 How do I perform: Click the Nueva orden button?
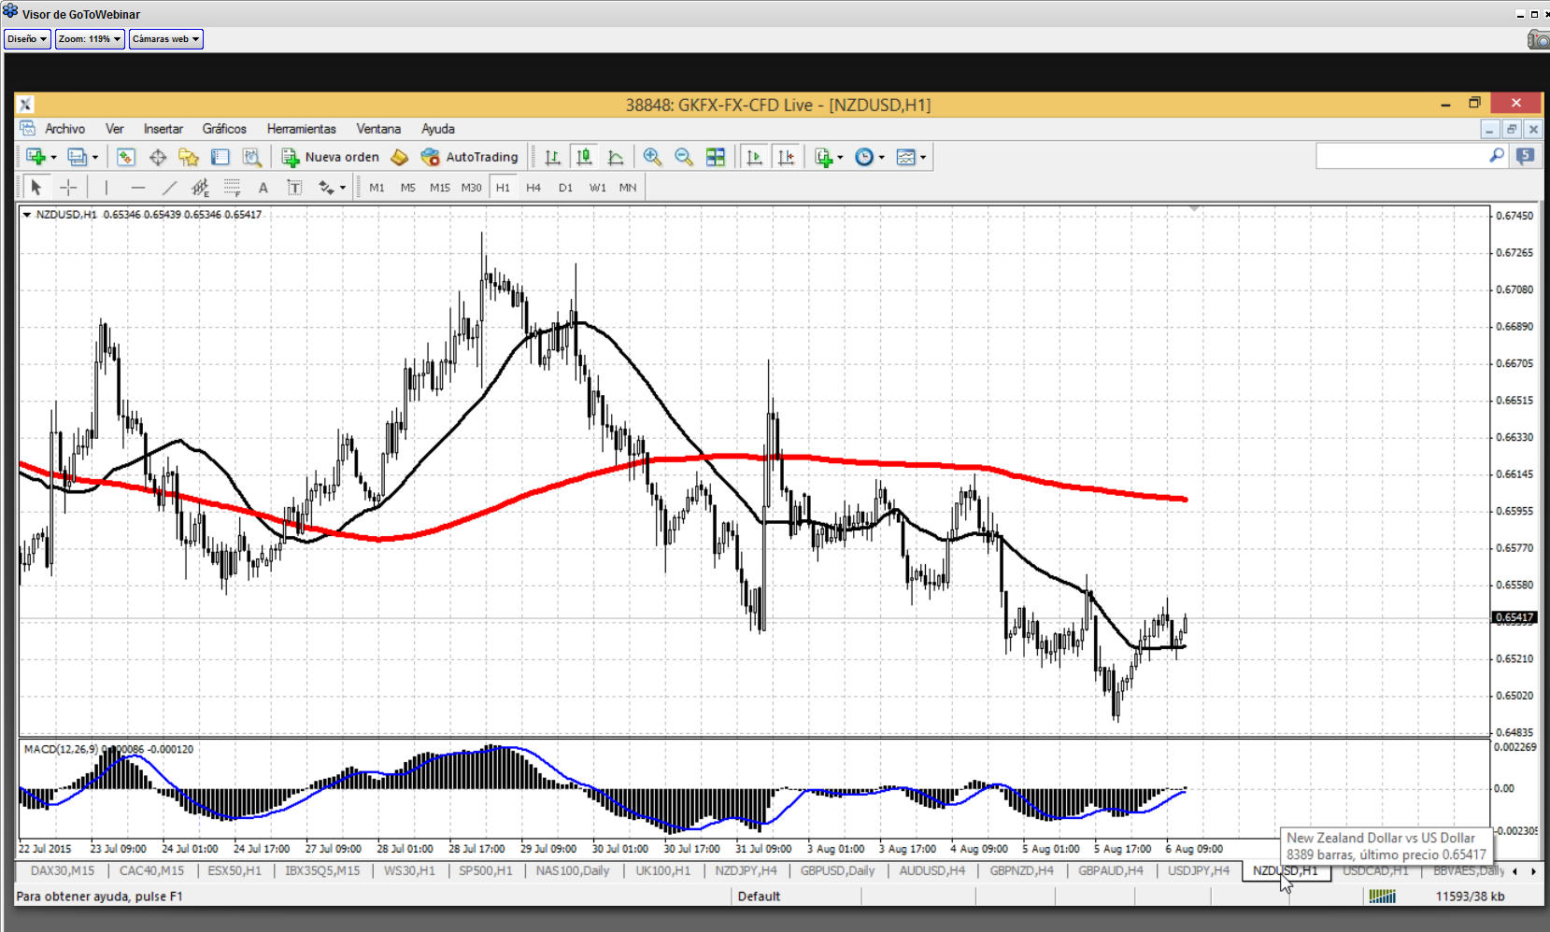(331, 157)
